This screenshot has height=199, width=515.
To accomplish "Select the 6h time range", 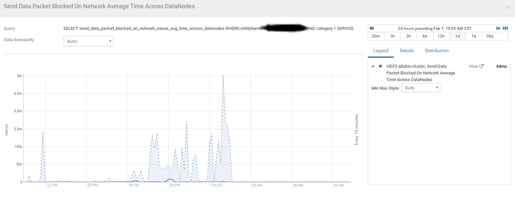I will [x=425, y=36].
